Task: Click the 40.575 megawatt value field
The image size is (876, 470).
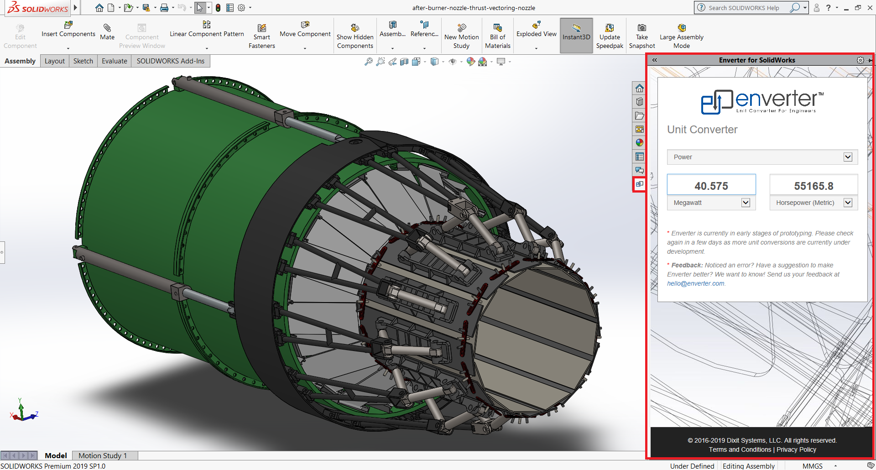Action: tap(711, 185)
